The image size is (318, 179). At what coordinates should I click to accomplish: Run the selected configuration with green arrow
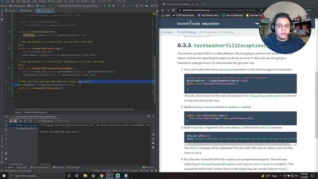pos(105,6)
